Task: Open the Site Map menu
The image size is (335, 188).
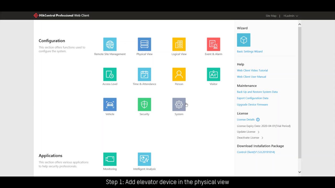Action: [271, 16]
